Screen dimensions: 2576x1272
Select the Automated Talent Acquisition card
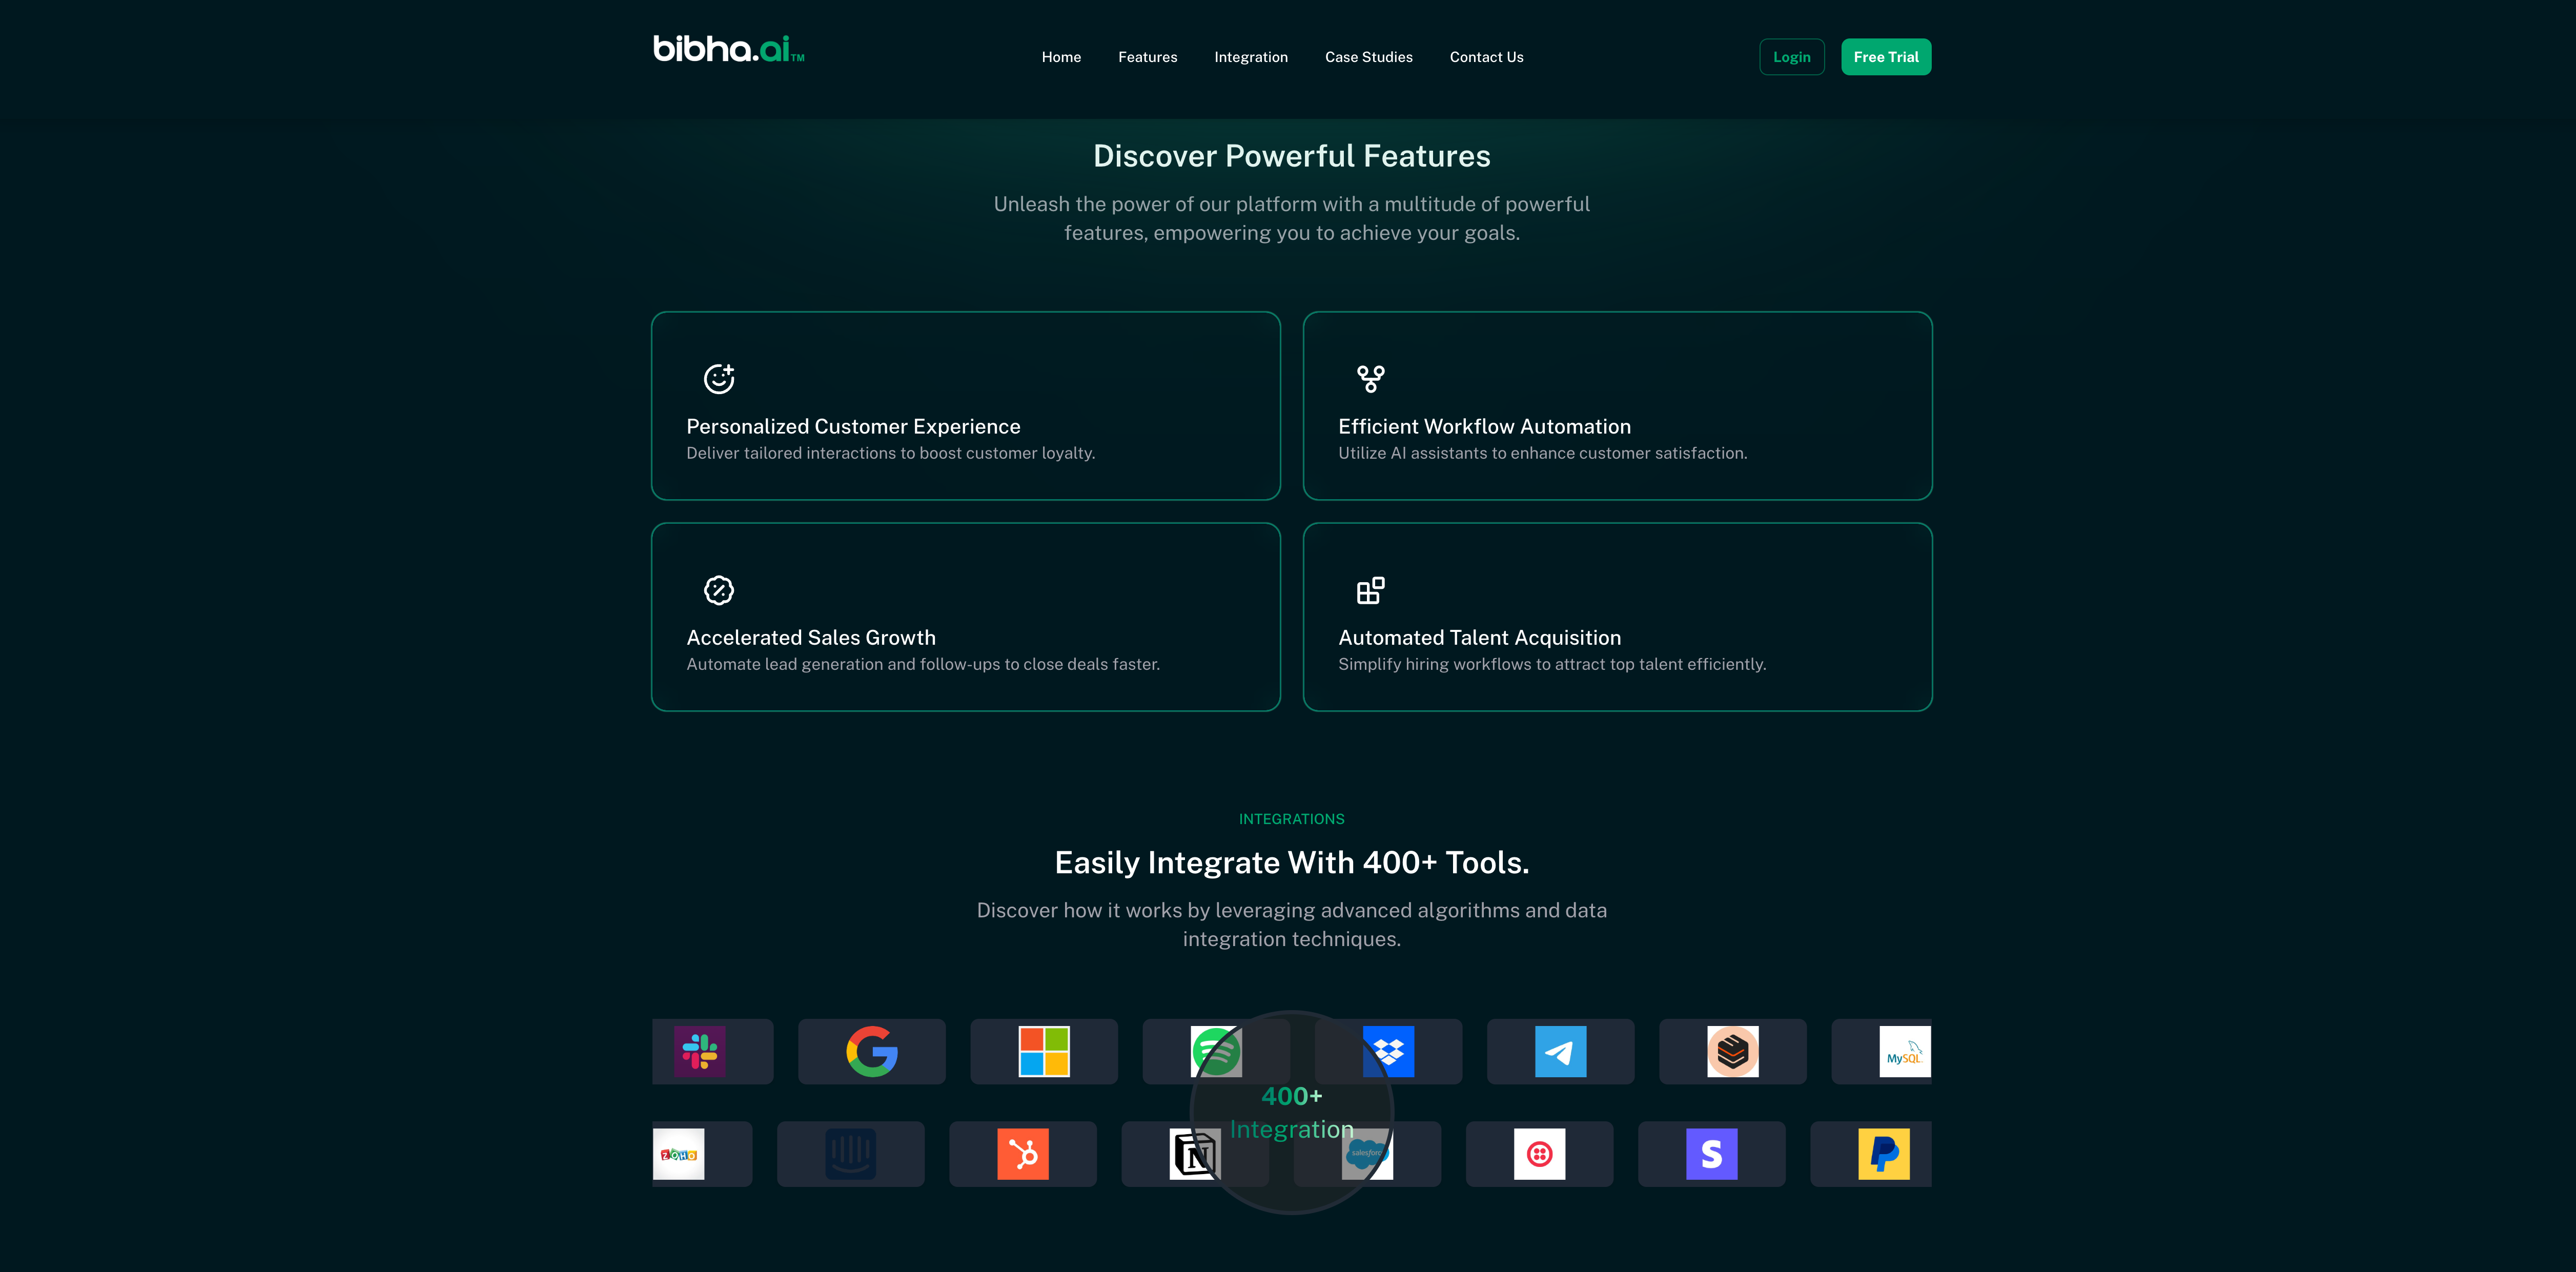(1617, 617)
